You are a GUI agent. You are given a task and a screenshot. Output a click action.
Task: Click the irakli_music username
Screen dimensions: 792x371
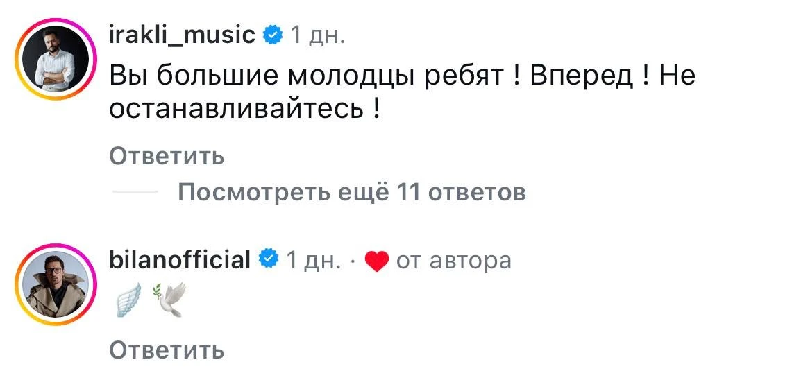pos(183,34)
